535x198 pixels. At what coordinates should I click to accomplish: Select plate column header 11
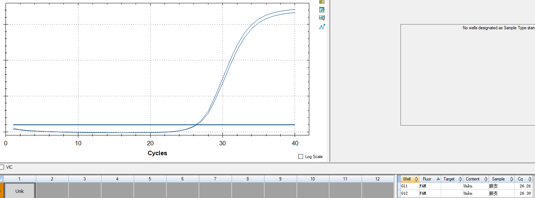coord(345,179)
